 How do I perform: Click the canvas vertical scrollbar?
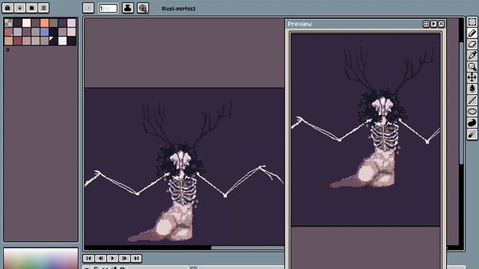click(x=461, y=103)
